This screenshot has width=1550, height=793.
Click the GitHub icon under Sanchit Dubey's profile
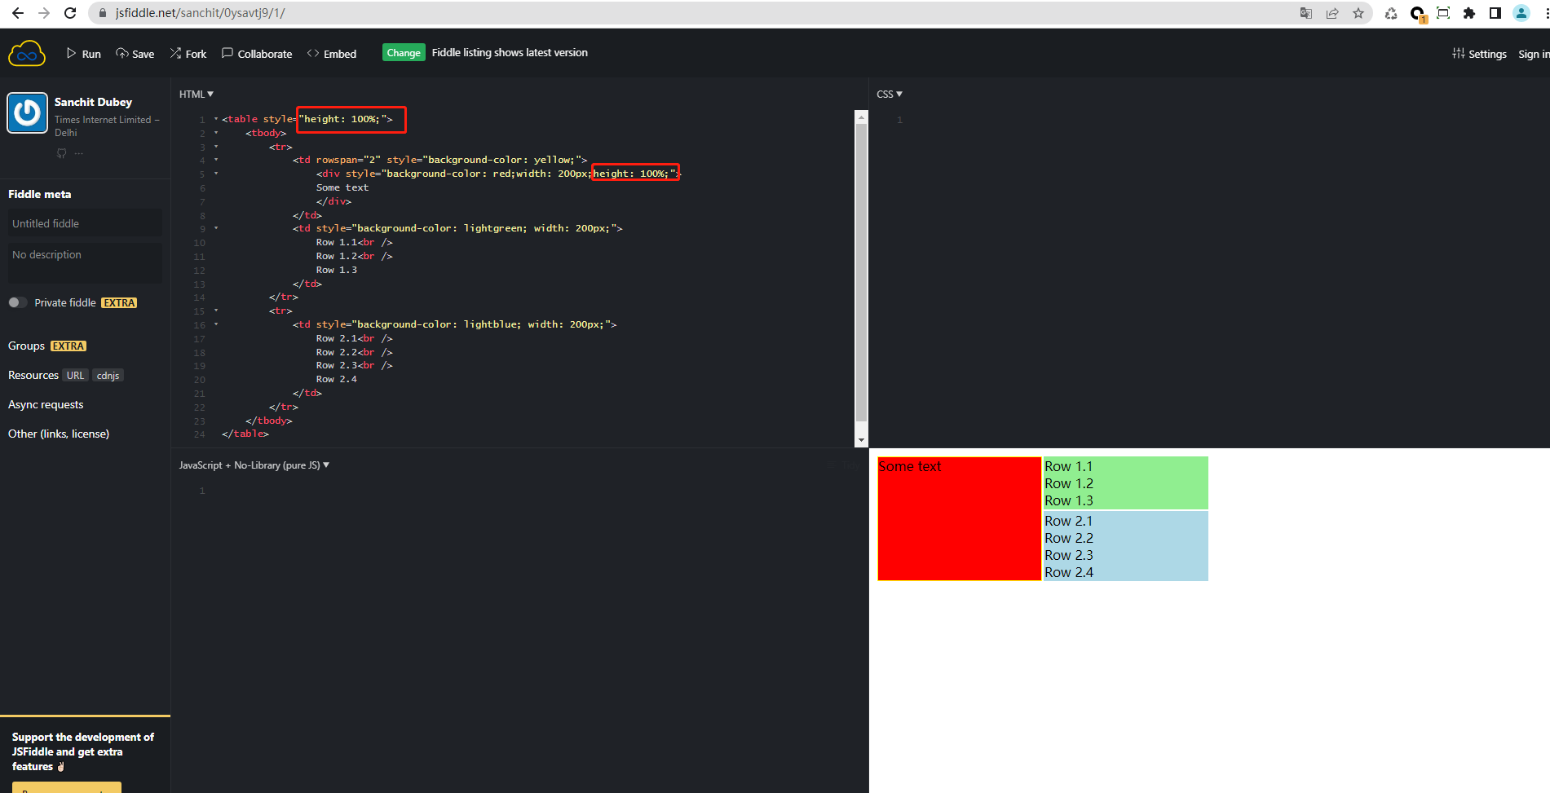pyautogui.click(x=61, y=153)
